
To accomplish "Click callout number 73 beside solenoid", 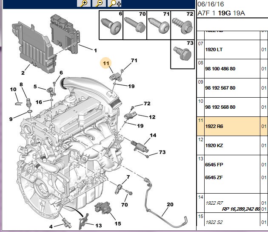I will coord(162,152).
